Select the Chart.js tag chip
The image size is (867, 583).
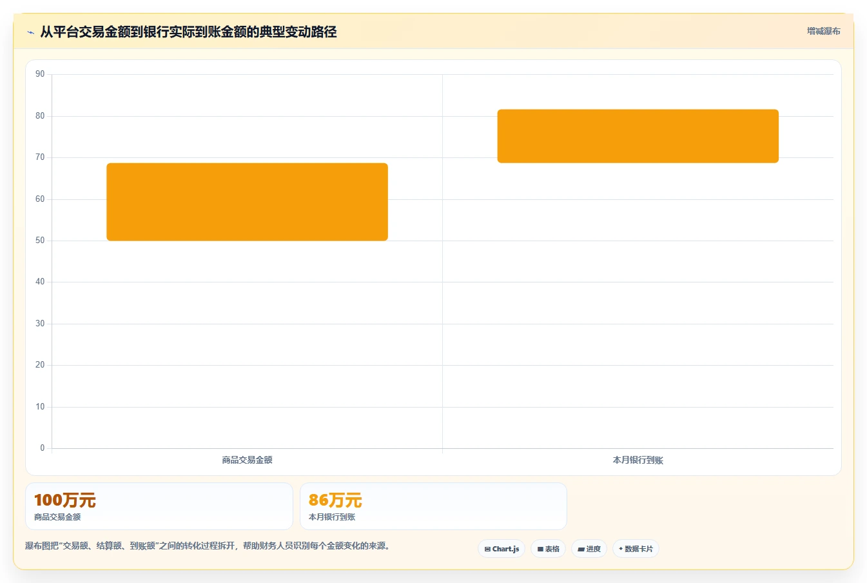[x=502, y=549]
